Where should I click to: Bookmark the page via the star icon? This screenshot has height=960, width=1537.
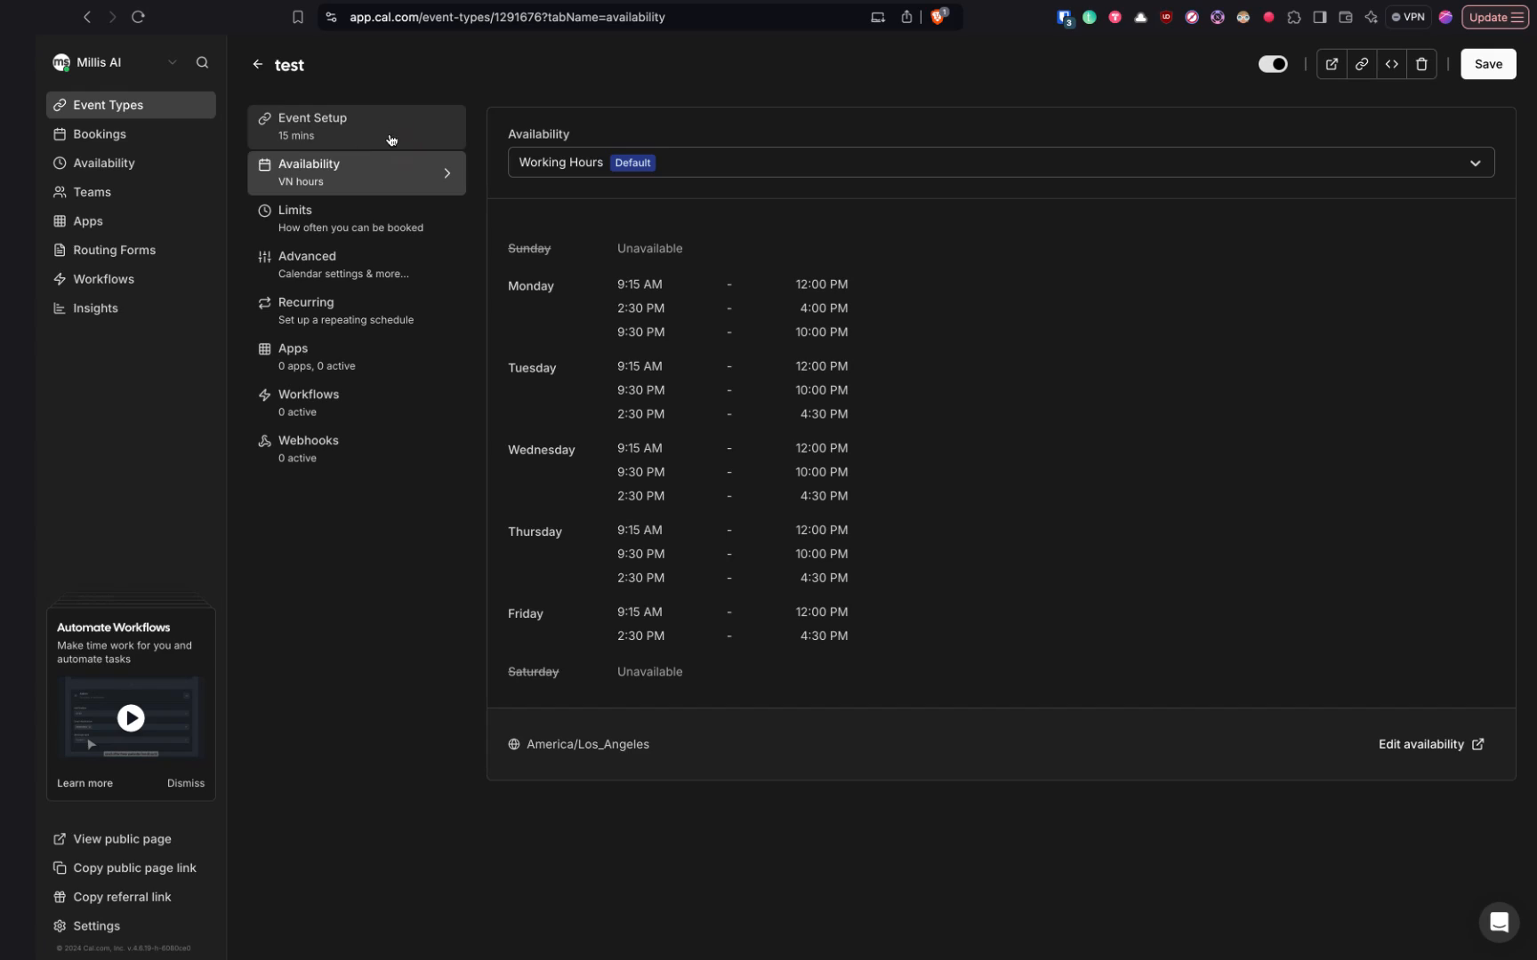(x=298, y=17)
